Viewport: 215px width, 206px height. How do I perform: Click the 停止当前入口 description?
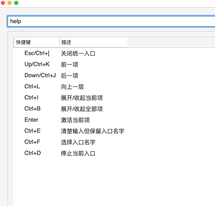click(78, 153)
